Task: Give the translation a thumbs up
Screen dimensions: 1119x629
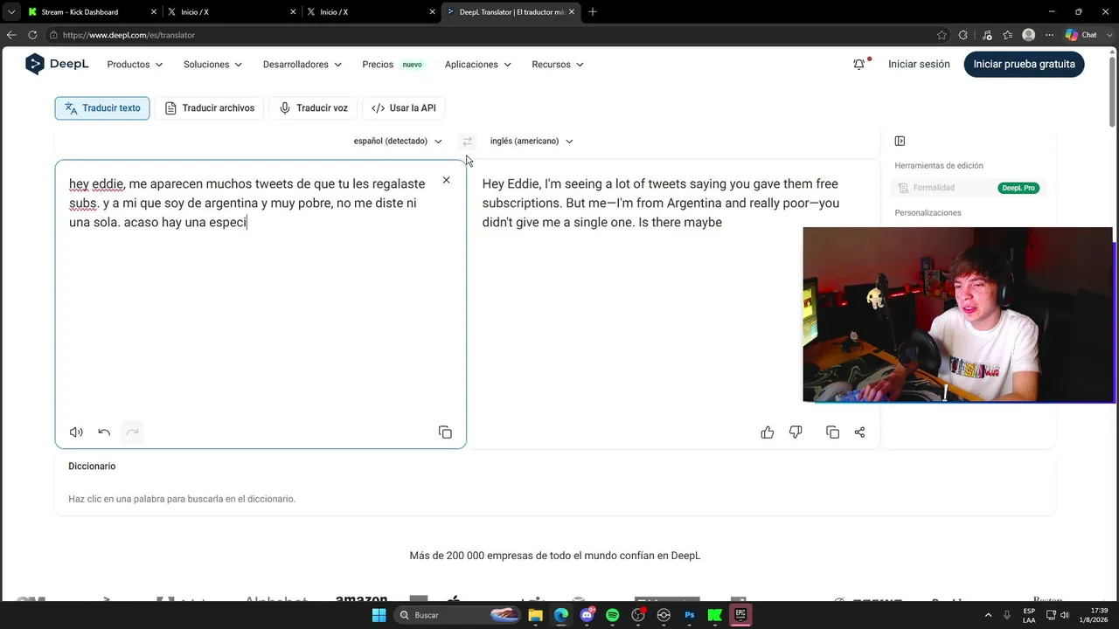Action: (768, 432)
